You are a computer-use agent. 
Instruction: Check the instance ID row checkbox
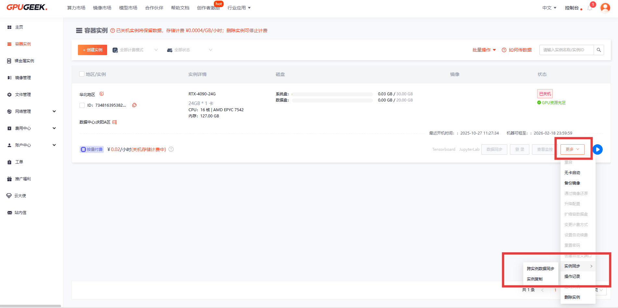pyautogui.click(x=82, y=105)
